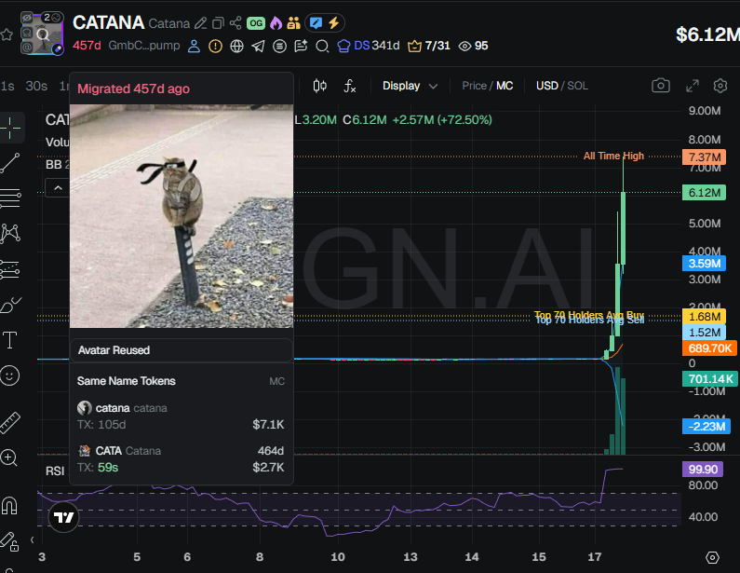Click the token avatar cat thumbnail
Viewport: 740px width, 573px height.
click(42, 34)
